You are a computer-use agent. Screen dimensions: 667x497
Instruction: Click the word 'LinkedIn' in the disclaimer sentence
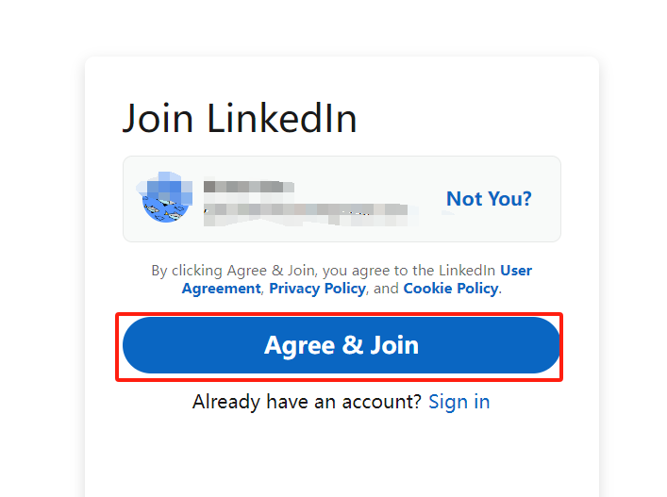[x=467, y=271]
